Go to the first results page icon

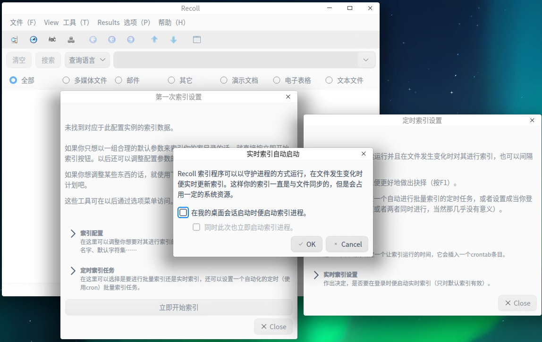click(x=93, y=40)
